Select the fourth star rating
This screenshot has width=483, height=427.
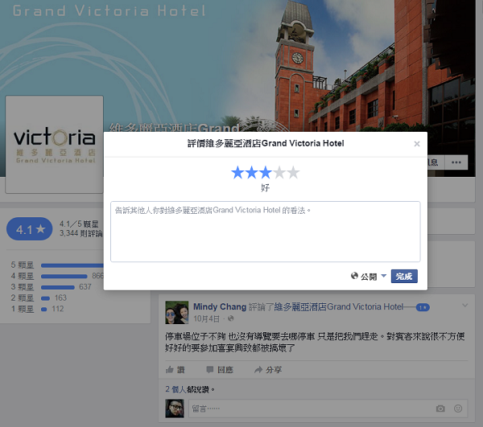tap(279, 172)
